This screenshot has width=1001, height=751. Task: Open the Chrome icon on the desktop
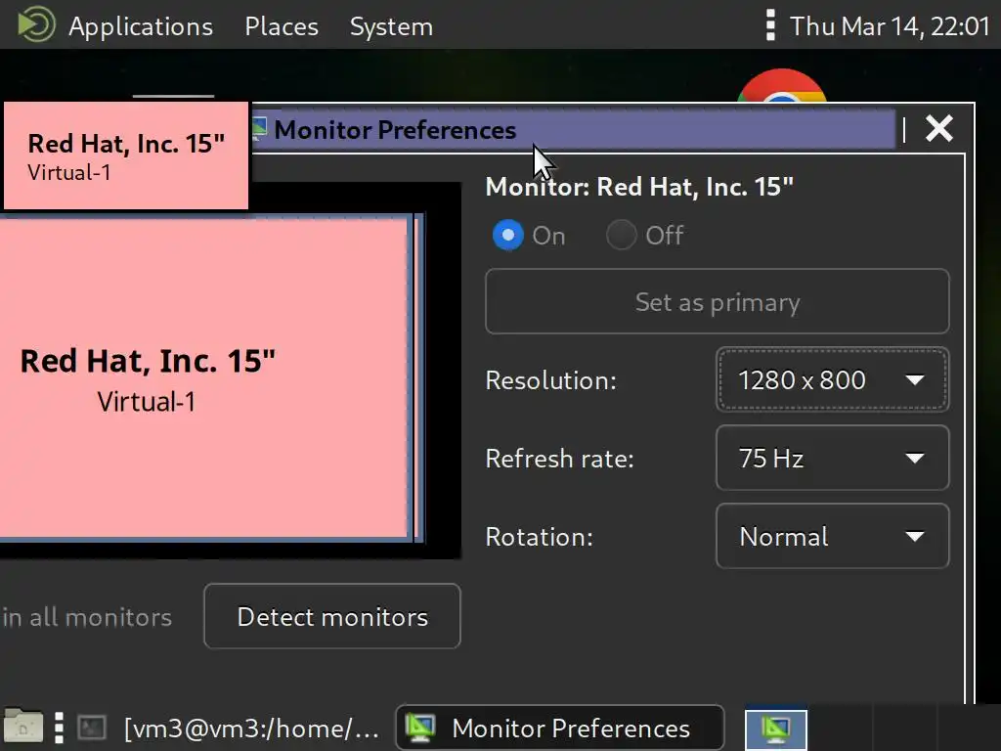[x=782, y=86]
